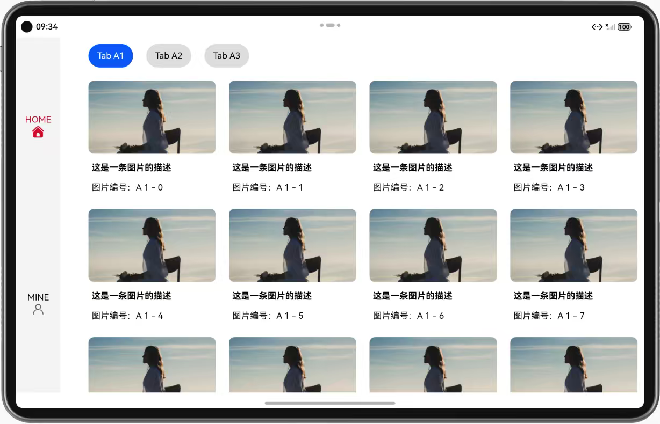The height and width of the screenshot is (424, 660).
Task: Tap the signal strength icon in status bar
Action: (x=610, y=27)
